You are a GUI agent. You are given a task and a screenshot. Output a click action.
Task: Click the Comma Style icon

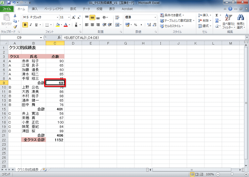tap(141, 25)
